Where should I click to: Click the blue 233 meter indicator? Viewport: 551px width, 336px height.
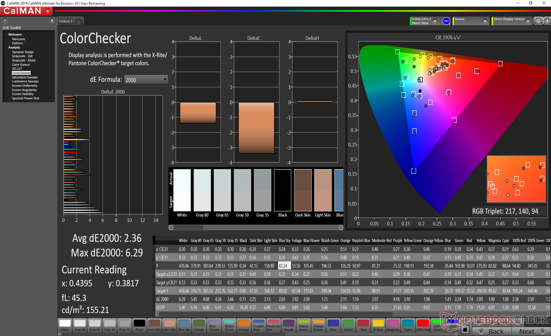[446, 21]
